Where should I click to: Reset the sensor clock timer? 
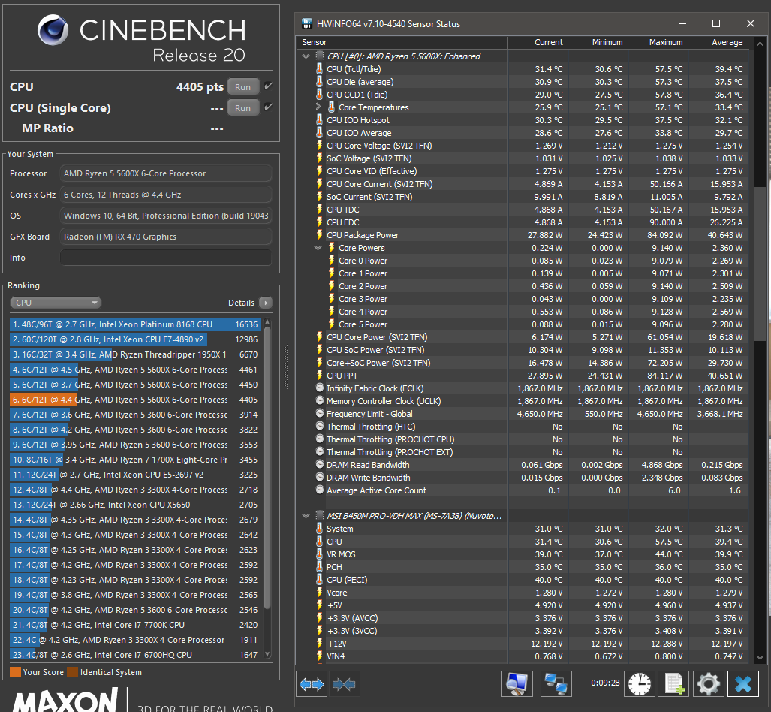click(x=639, y=684)
